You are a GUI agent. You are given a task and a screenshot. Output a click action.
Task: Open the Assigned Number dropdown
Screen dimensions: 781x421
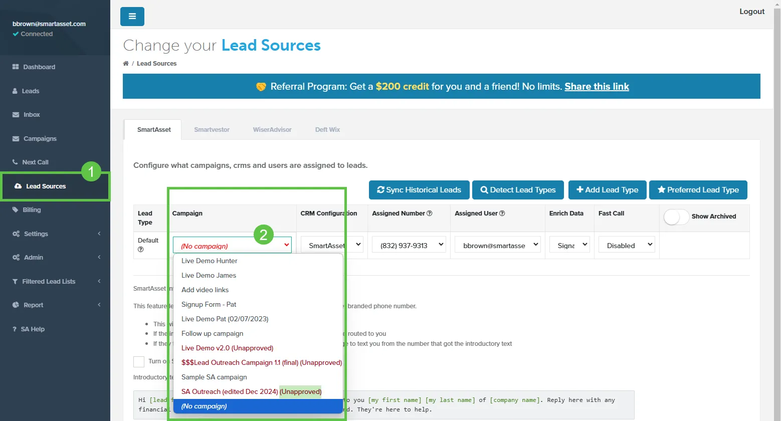coord(409,245)
